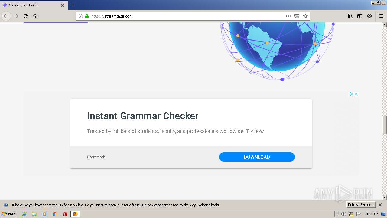
Task: Launch Internet Explorer from the taskbar
Action: 24,214
